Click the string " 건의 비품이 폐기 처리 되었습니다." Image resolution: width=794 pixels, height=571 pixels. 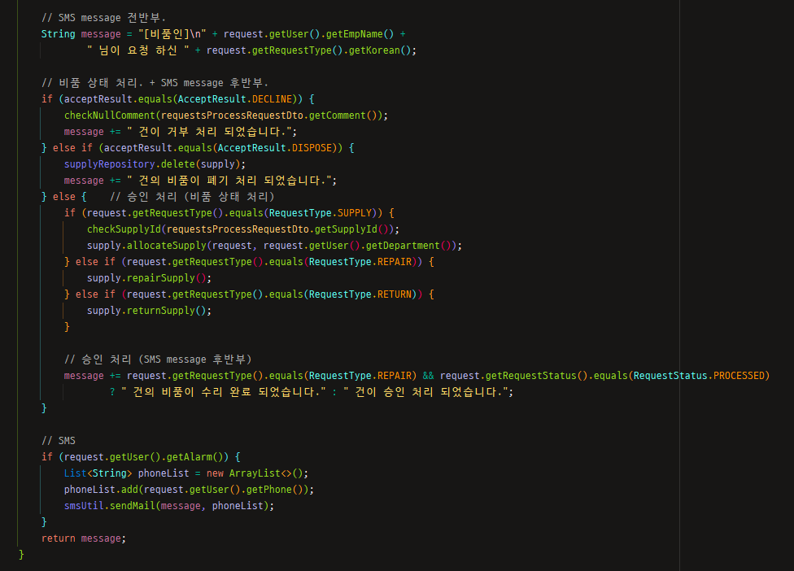point(229,181)
